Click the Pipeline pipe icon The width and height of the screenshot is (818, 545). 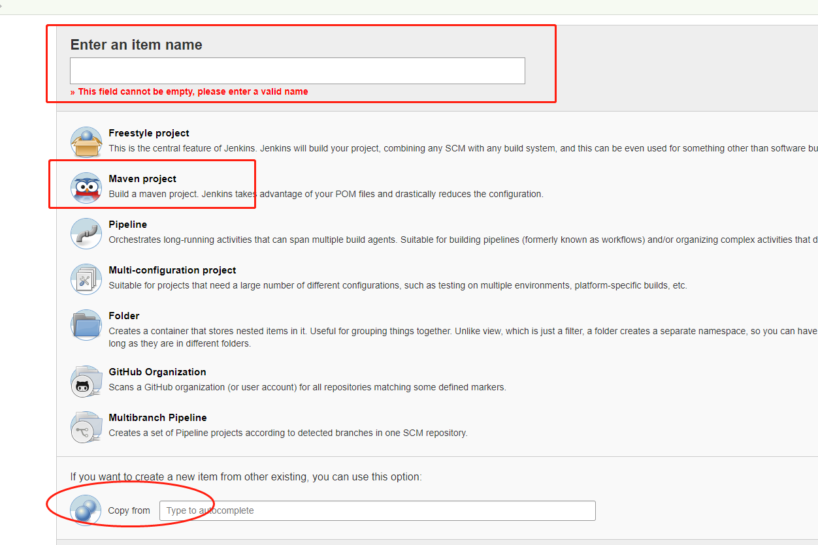tap(86, 234)
